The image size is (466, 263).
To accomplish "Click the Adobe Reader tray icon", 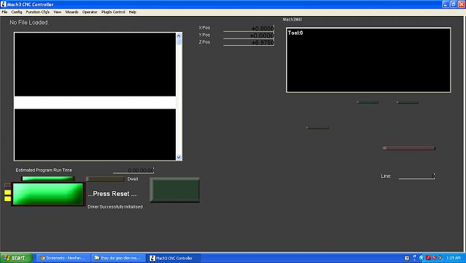I will [x=428, y=258].
